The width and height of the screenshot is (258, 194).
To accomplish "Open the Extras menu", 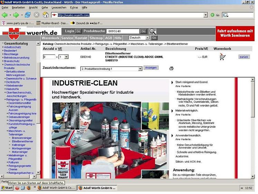I will tap(74, 8).
